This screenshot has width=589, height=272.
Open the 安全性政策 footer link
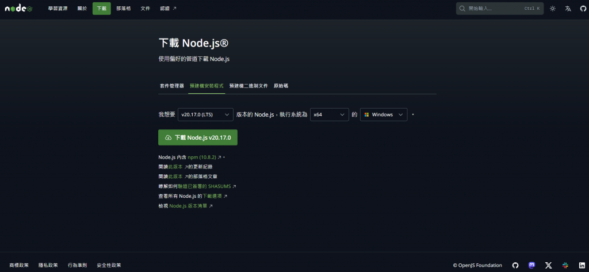[x=109, y=265]
